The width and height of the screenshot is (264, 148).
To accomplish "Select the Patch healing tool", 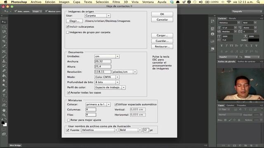I will point(4,51).
